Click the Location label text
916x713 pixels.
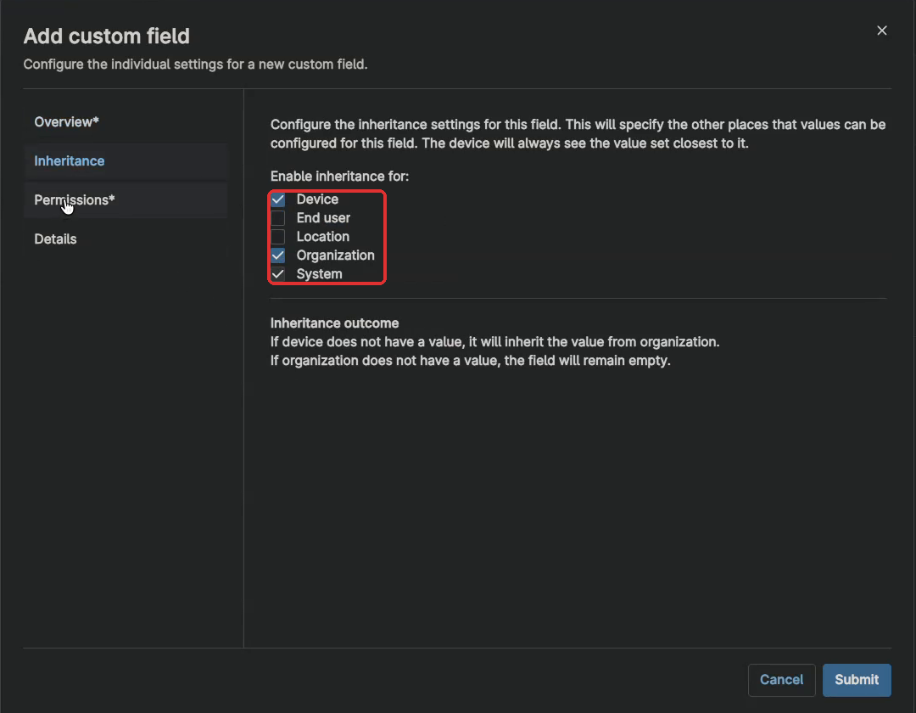click(x=322, y=237)
